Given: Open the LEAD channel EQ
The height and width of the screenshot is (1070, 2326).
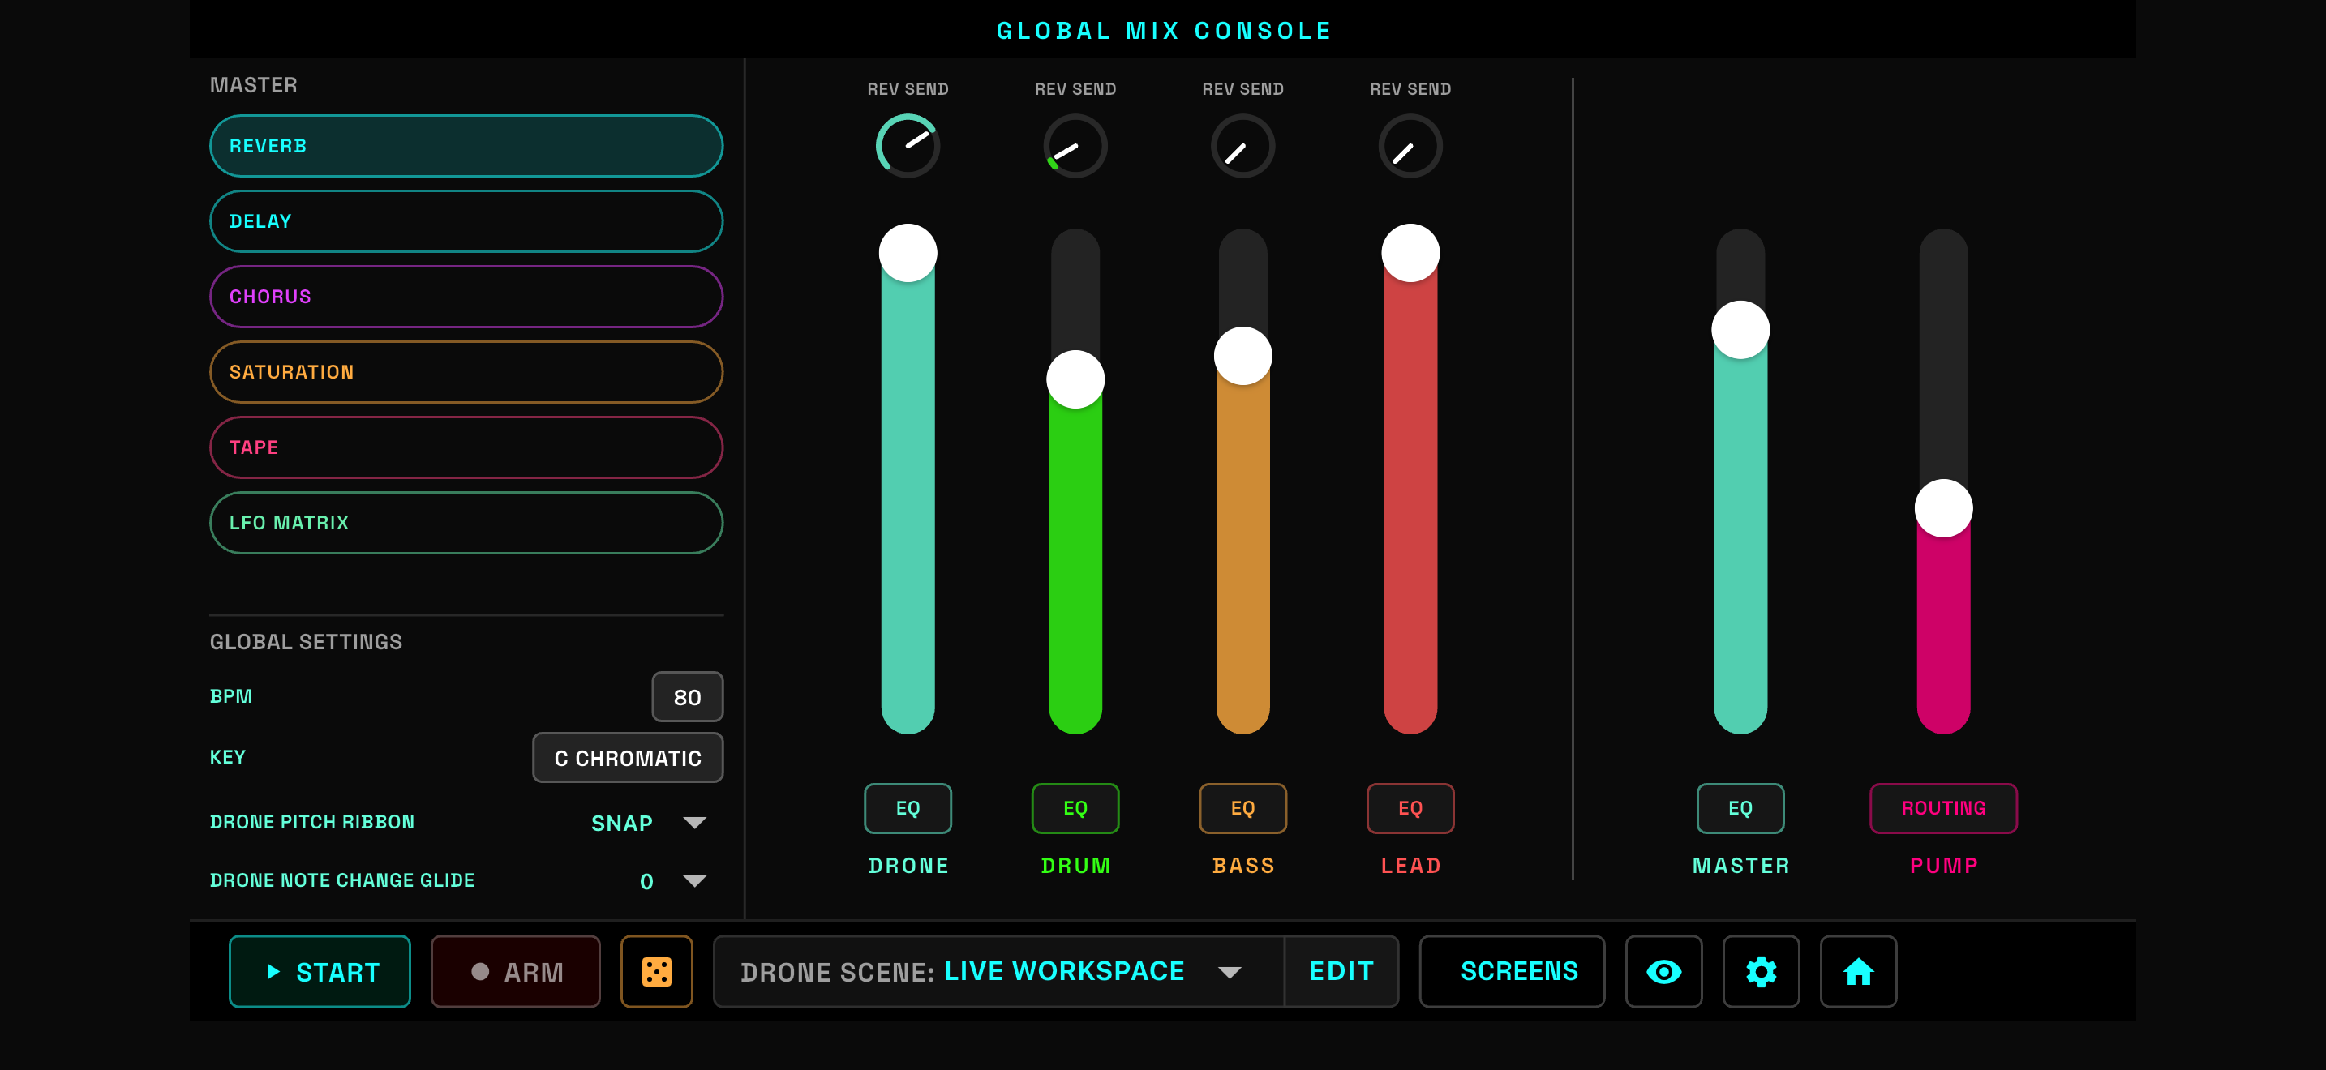Looking at the screenshot, I should (1410, 808).
